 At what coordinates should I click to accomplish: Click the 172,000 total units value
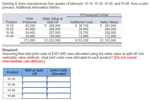point(29,40)
